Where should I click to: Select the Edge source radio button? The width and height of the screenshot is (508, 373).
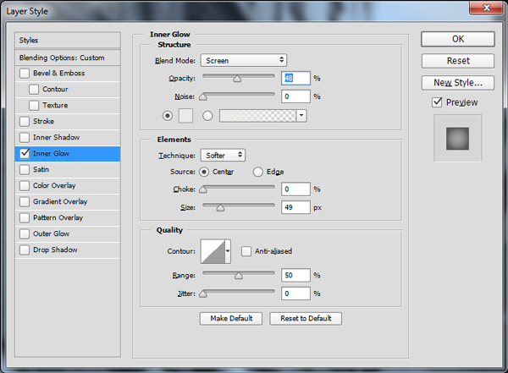[x=258, y=172]
